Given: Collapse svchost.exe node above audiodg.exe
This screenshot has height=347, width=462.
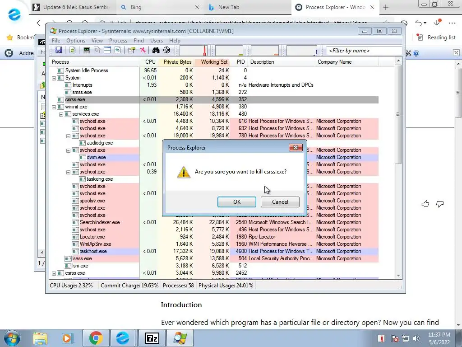Looking at the screenshot, I should point(69,136).
